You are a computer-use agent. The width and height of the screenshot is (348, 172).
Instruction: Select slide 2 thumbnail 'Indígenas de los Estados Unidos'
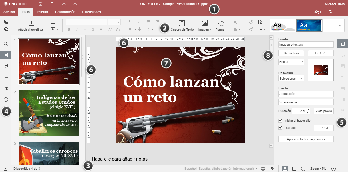(x=49, y=113)
